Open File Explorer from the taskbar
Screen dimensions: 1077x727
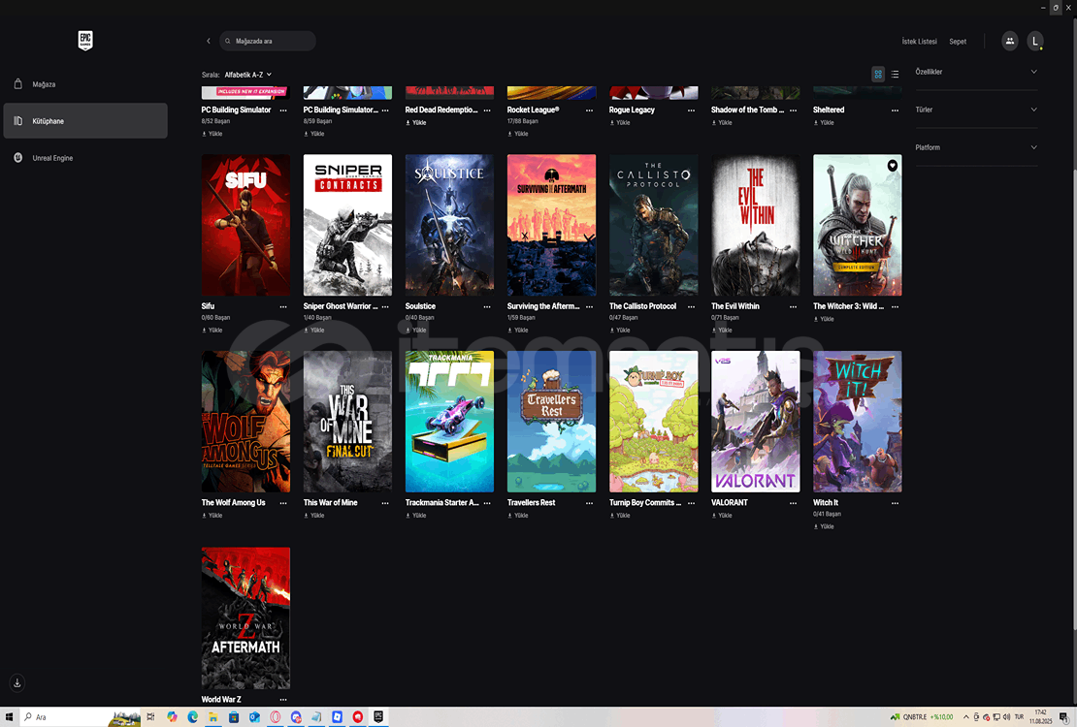[212, 716]
